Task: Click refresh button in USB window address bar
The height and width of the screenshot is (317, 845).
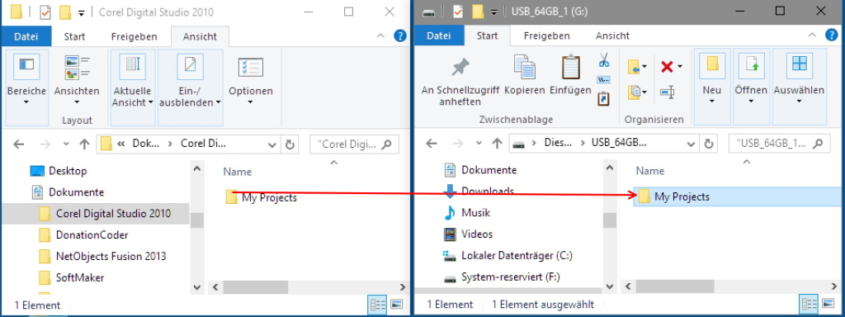Action: [709, 144]
